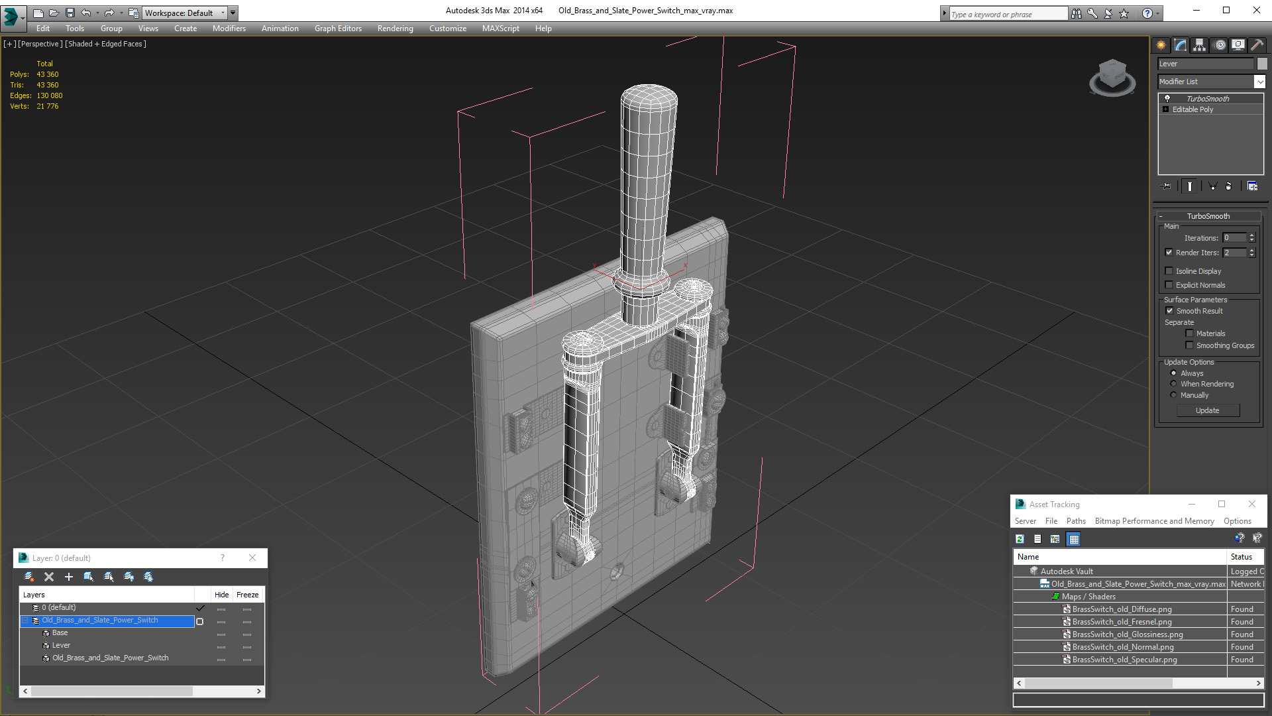
Task: Click Delete Layer X icon
Action: click(x=49, y=577)
